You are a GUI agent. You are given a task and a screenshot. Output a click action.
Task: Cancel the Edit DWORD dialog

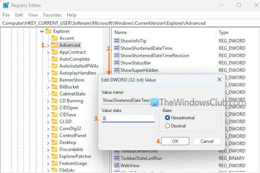207,141
